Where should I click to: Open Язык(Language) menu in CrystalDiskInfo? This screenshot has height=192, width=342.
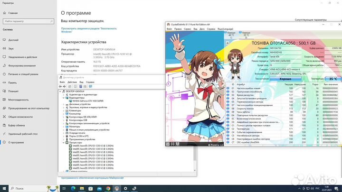225,29
